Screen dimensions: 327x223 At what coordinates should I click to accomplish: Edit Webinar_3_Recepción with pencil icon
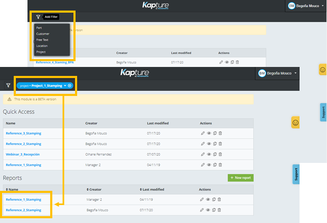click(203, 154)
